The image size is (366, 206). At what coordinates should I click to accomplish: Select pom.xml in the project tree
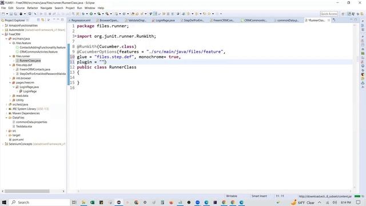coord(18,140)
